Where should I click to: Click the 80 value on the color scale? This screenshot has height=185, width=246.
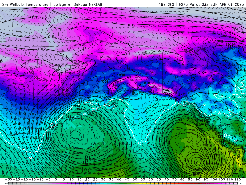pyautogui.click(x=182, y=179)
